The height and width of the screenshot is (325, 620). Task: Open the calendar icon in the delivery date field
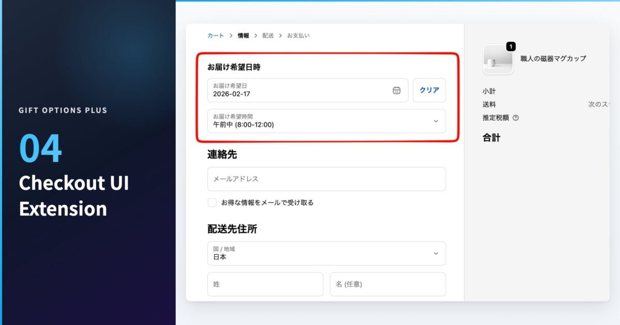tap(396, 90)
